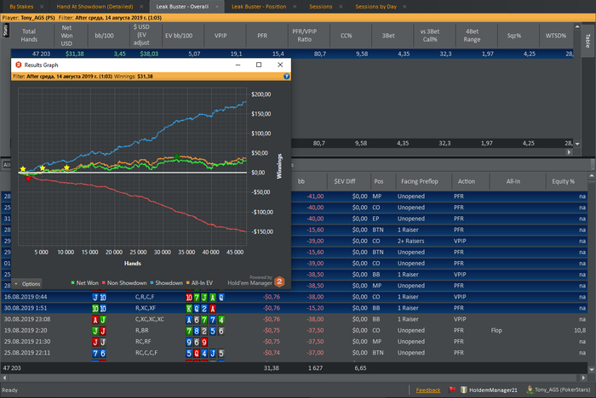Sort hands by Equity % column
This screenshot has height=398, width=596.
pos(564,181)
